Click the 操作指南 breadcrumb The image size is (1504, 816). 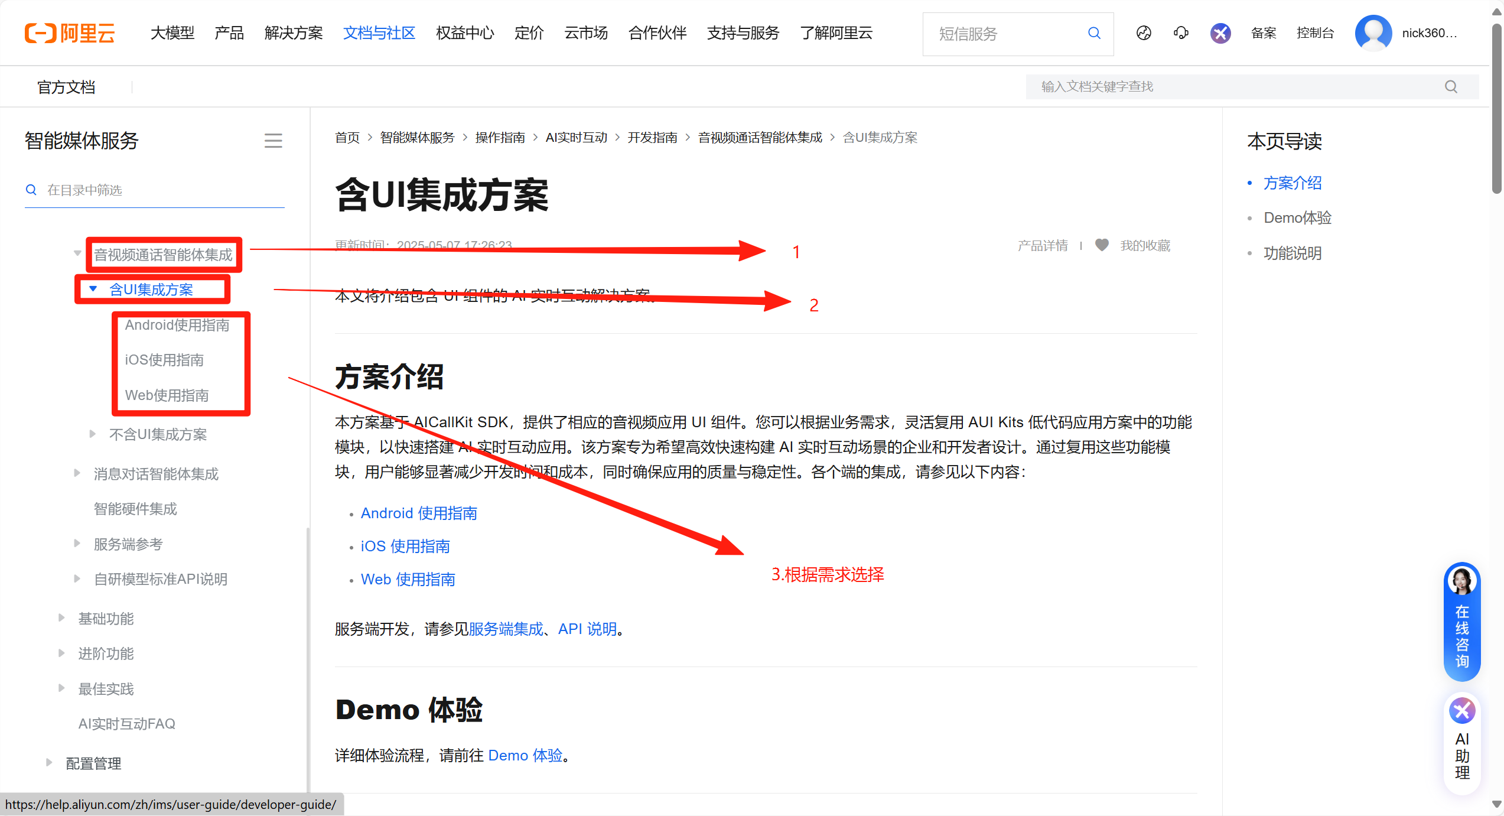[500, 138]
